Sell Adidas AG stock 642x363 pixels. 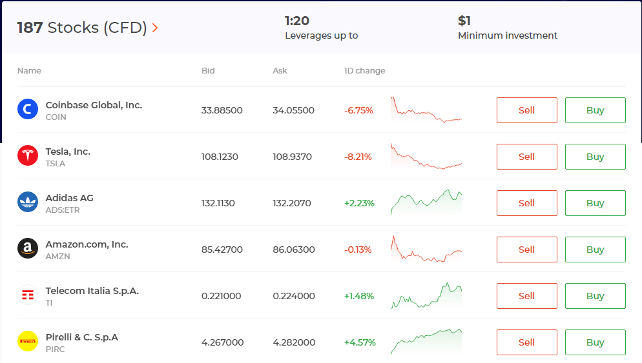tap(527, 202)
